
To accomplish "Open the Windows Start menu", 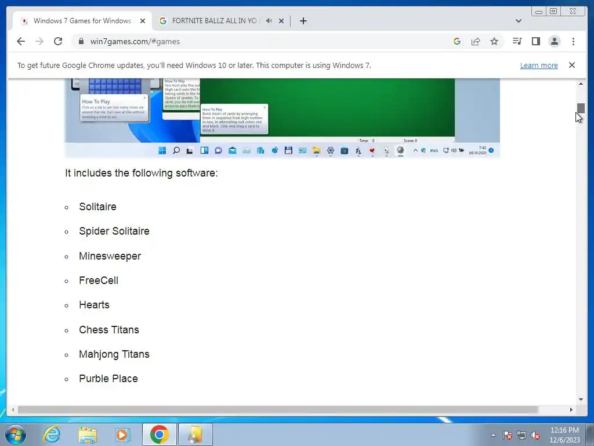I will pos(16,434).
